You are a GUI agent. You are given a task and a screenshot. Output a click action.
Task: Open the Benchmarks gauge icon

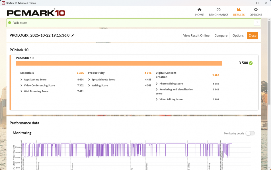218,10
